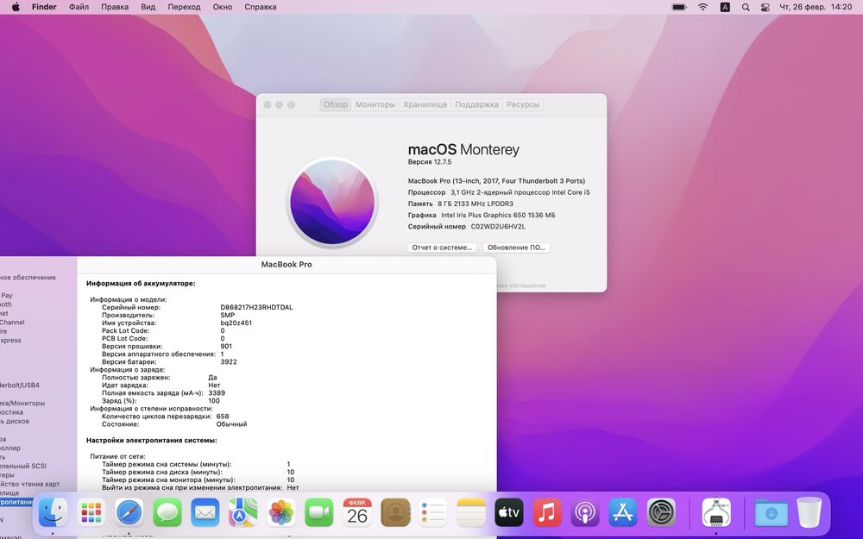Click the firmware version value 901
863x539 pixels.
point(226,347)
